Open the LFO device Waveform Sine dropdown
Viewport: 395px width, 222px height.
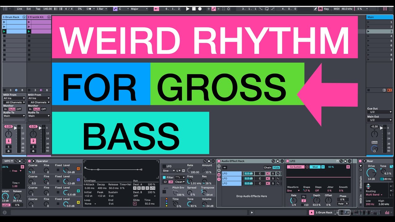293,191
